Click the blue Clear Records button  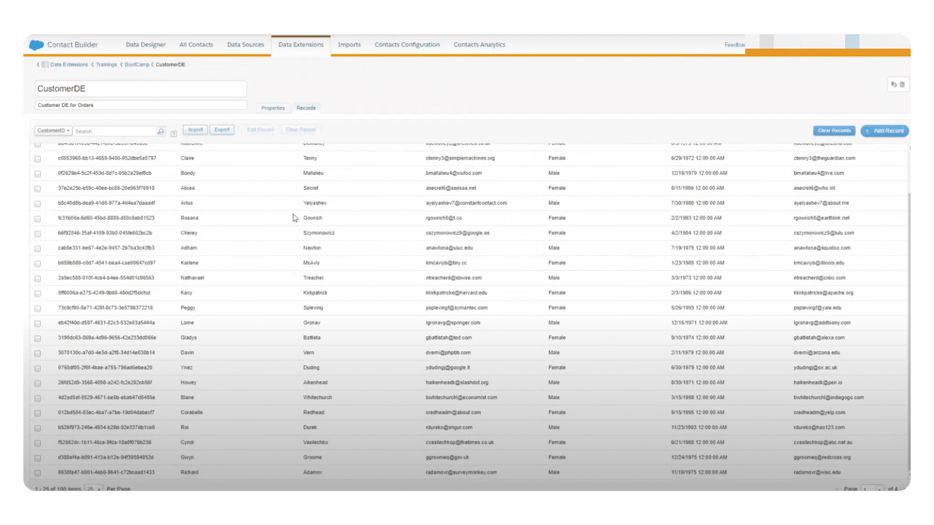(x=834, y=131)
